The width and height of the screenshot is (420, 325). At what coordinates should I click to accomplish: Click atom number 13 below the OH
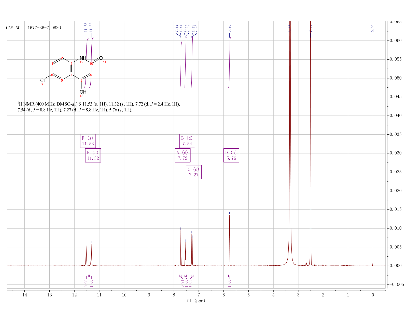click(x=81, y=96)
